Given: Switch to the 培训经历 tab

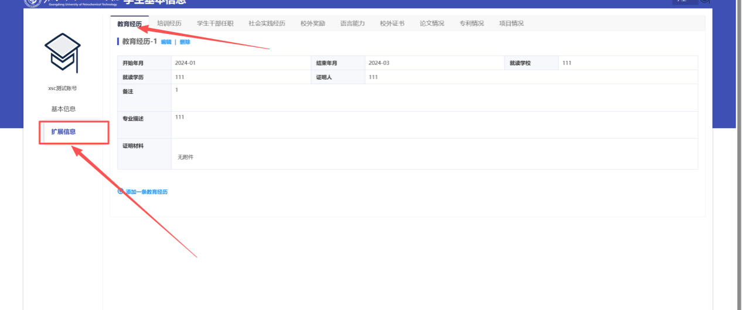Looking at the screenshot, I should pos(169,24).
